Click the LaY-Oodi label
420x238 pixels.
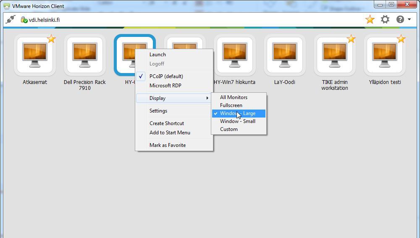click(x=284, y=82)
